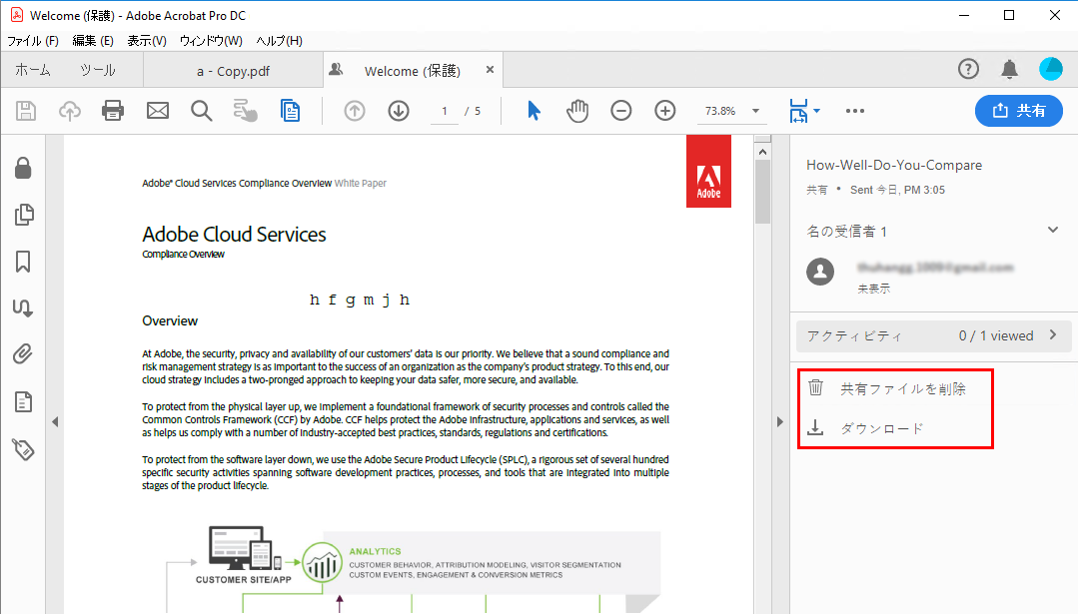Image resolution: width=1078 pixels, height=614 pixels.
Task: Close the Welcome (保護) tab
Action: (490, 69)
